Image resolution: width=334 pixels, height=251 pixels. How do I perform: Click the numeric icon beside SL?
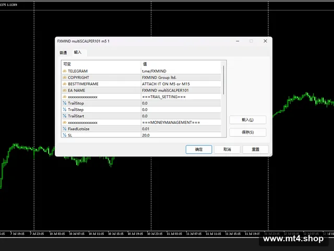(65, 135)
